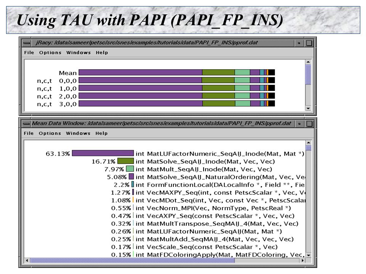Click Mean Data Window title bar text
366x274 pixels.
click(x=162, y=123)
